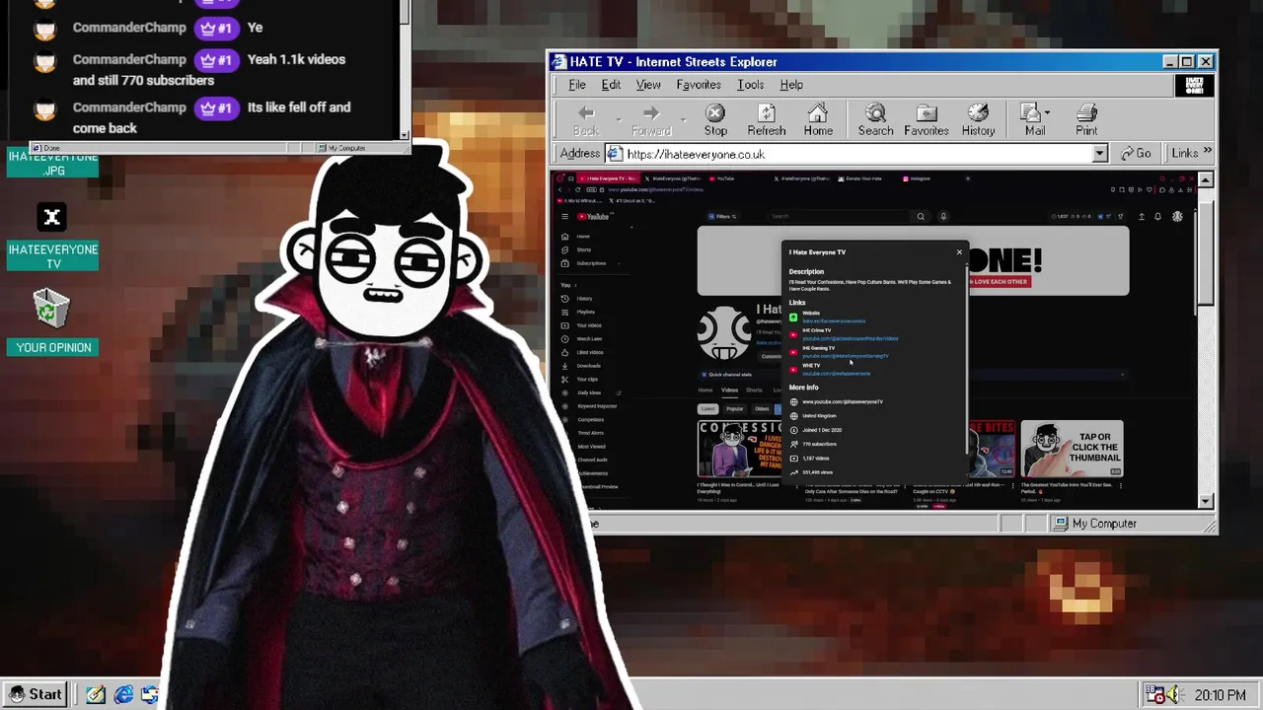Open the CONFESSION video thumbnail

click(739, 449)
